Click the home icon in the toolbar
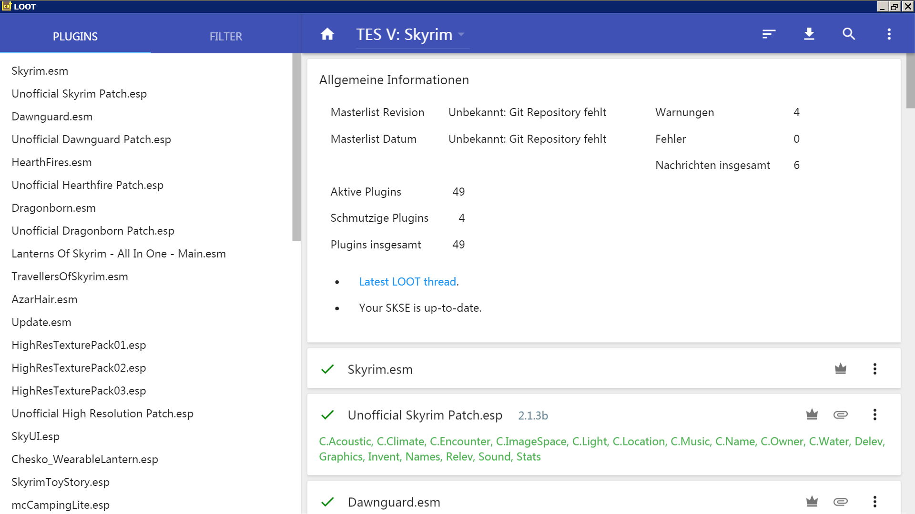Image resolution: width=915 pixels, height=514 pixels. pos(327,34)
